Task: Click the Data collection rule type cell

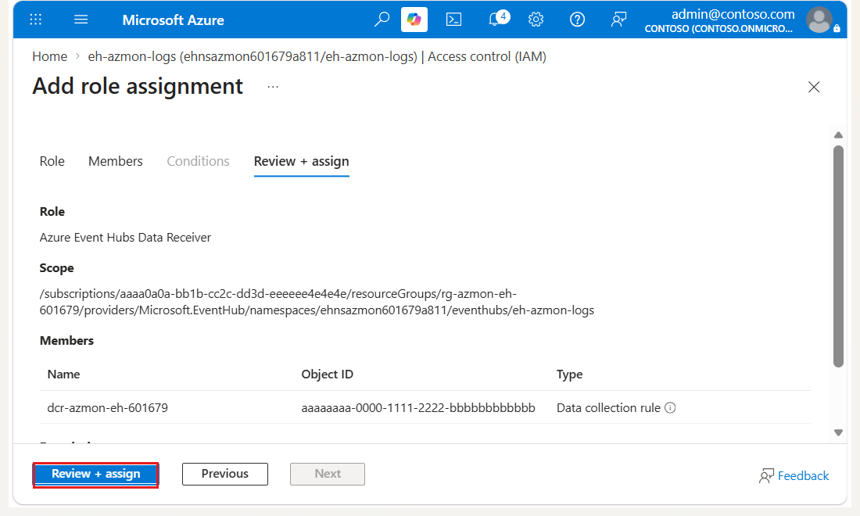Action: (x=608, y=408)
